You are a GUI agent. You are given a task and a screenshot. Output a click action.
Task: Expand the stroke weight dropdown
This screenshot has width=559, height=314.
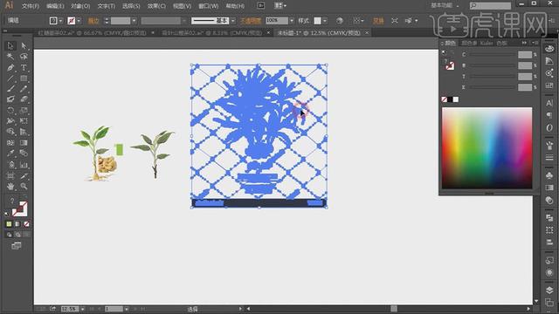[x=134, y=21]
